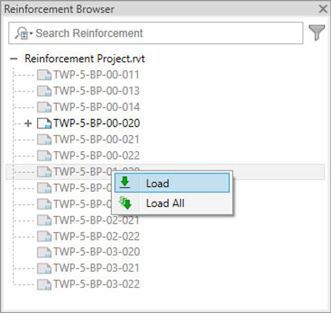Click the Search Reinforcement input field
The height and width of the screenshot is (313, 331).
(167, 33)
